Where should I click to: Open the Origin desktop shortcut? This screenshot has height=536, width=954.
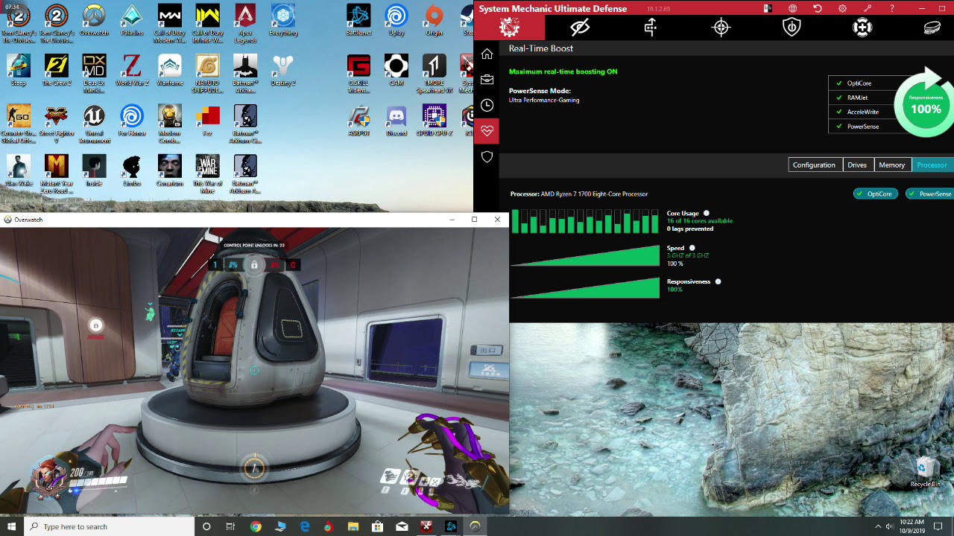[435, 20]
